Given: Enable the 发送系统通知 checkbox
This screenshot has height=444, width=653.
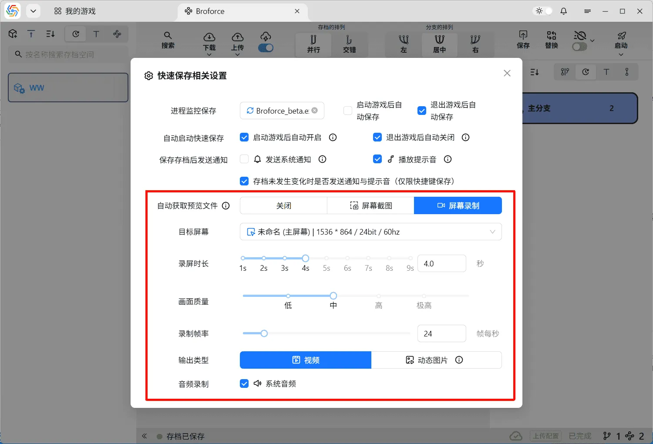Looking at the screenshot, I should (244, 159).
